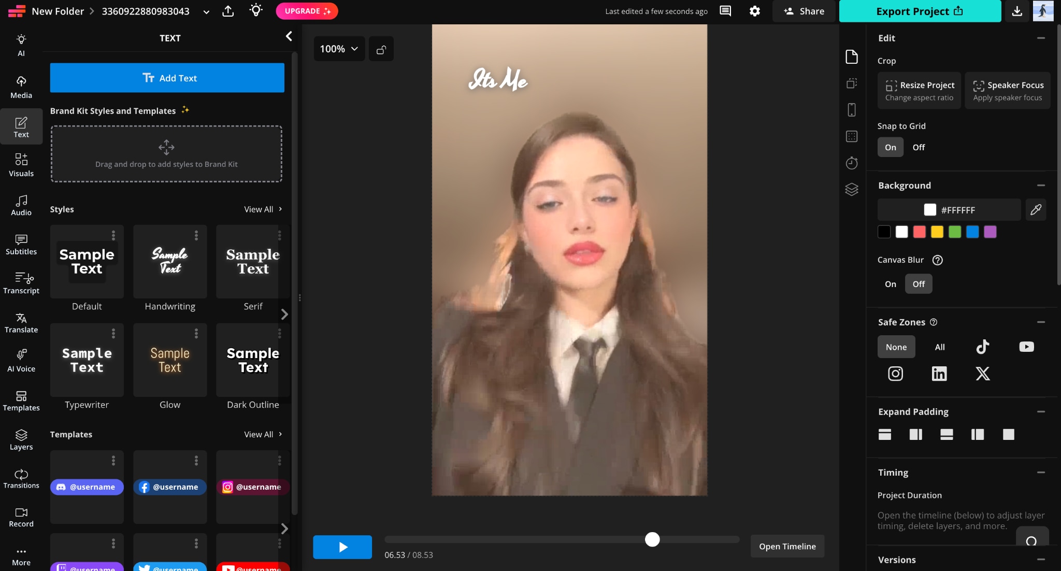
Task: Set Safe Zones to All
Action: point(940,347)
